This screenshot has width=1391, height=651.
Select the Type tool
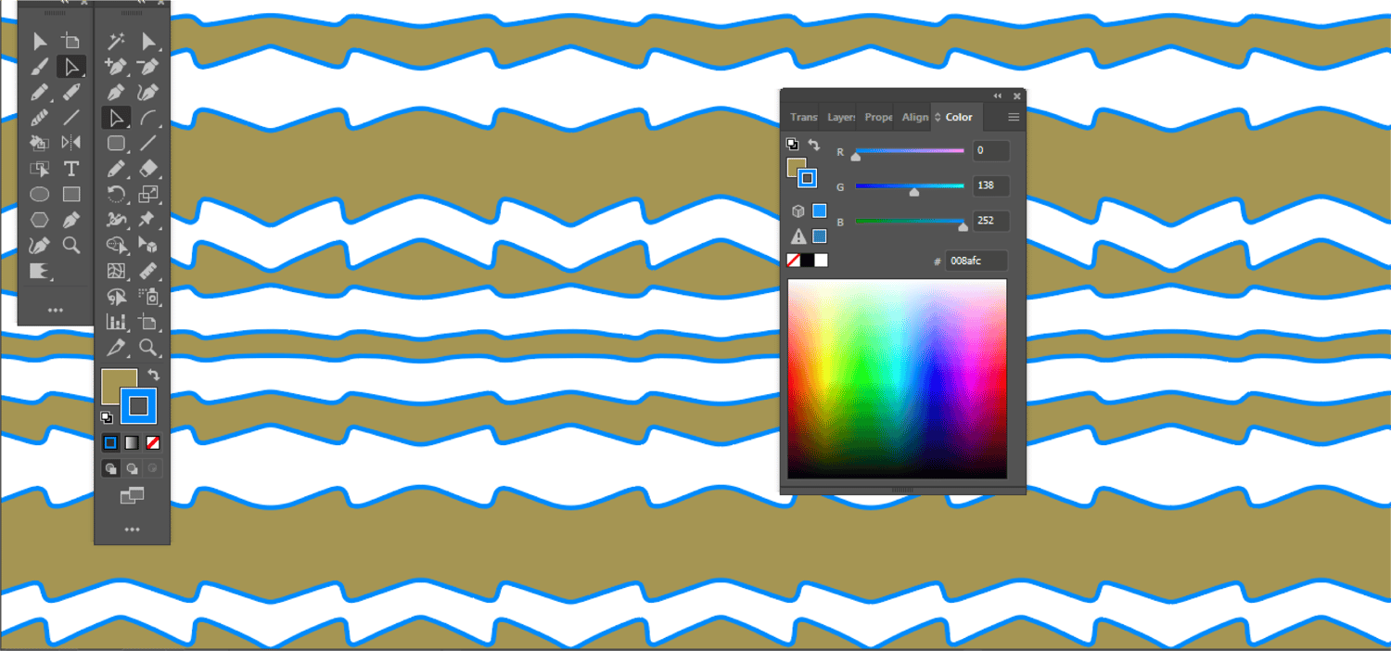coord(71,169)
